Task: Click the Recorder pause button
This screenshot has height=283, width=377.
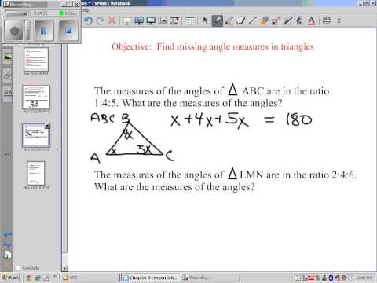Action: pyautogui.click(x=44, y=31)
